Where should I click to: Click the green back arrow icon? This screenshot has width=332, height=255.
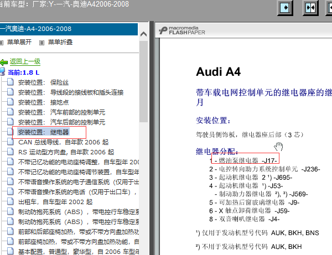click(x=4, y=62)
